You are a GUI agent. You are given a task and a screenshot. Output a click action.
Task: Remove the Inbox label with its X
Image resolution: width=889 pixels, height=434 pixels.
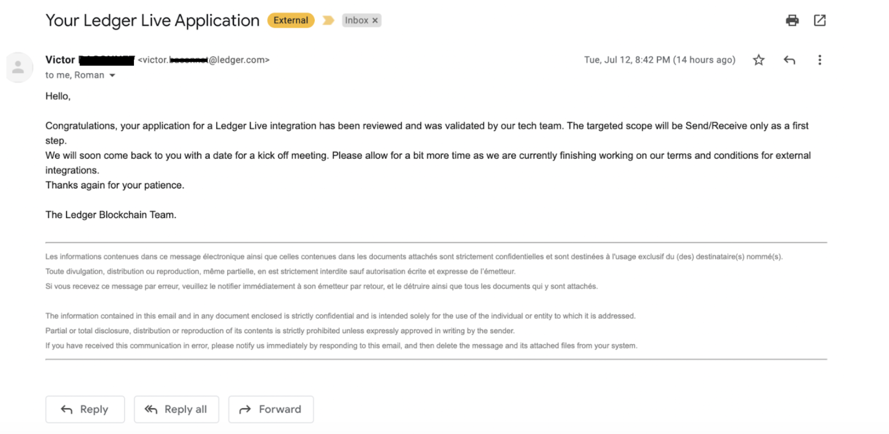[375, 20]
